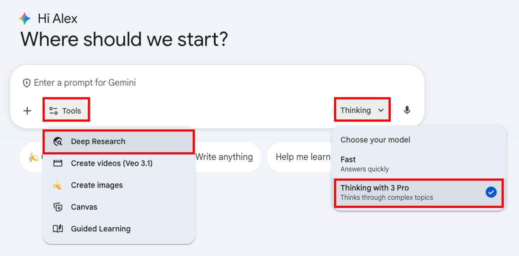Viewport: 519px width, 256px height.
Task: Click the plus icon to add files
Action: pyautogui.click(x=27, y=111)
